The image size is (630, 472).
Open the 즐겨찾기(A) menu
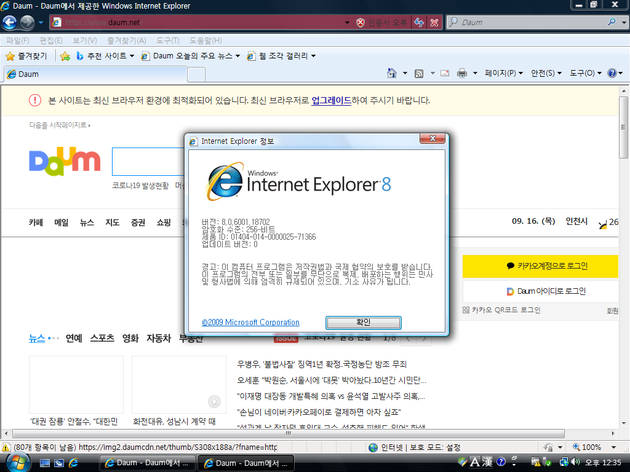click(127, 41)
